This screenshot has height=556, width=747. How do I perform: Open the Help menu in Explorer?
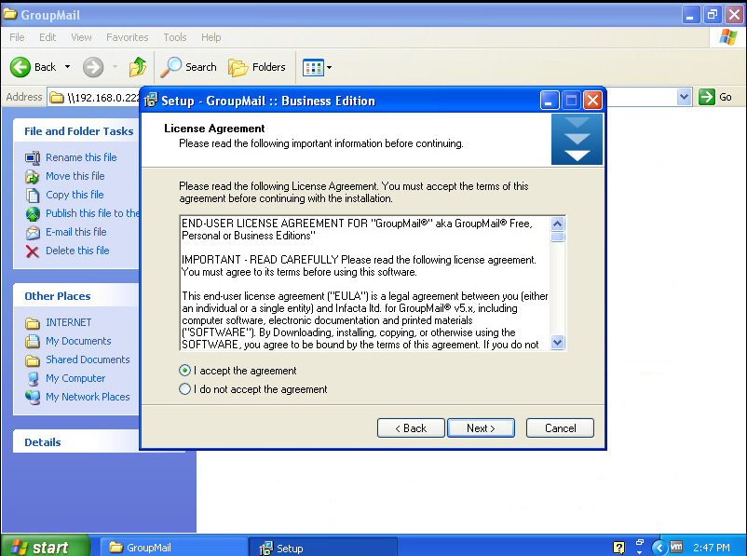(211, 37)
